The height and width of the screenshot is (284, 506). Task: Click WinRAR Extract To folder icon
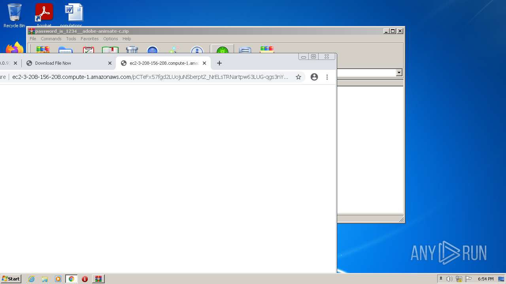point(65,50)
